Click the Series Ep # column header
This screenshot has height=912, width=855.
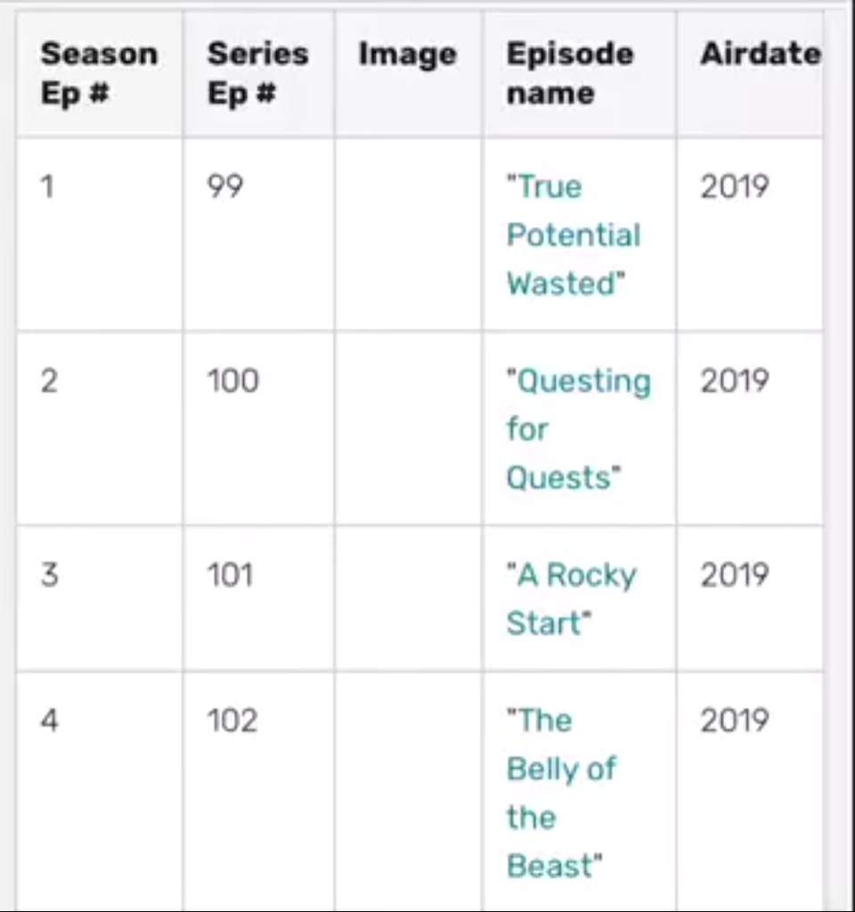258,74
